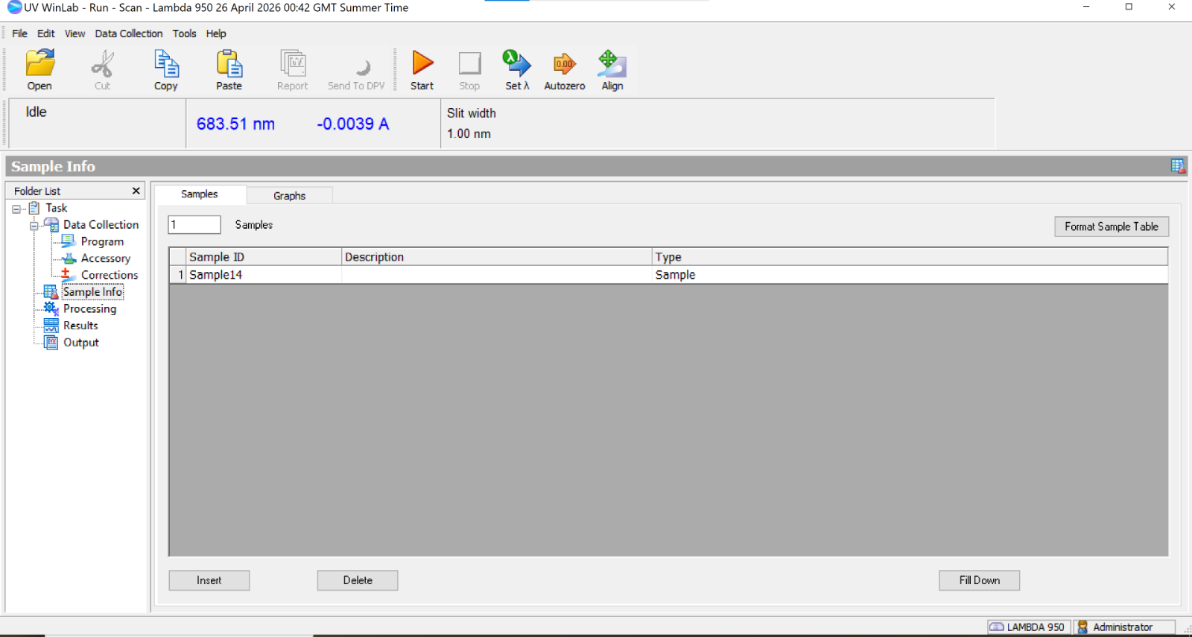The height and width of the screenshot is (637, 1192).
Task: Click the Set λ wavelength icon
Action: [516, 63]
